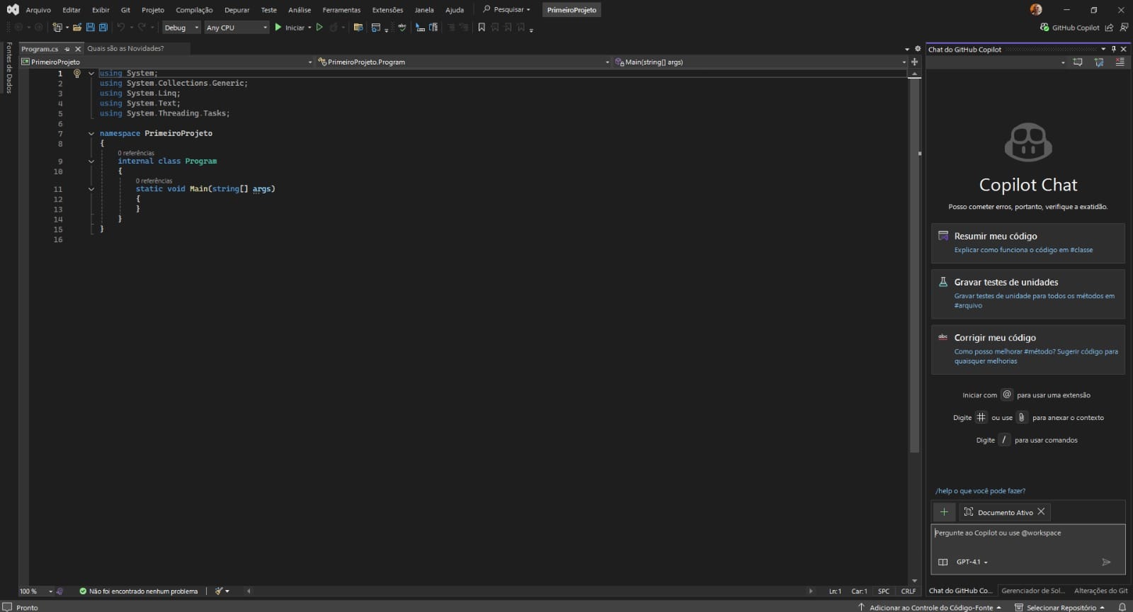Click the clear threads list icon in Copilot toolbar
1133x612 pixels.
pos(1120,62)
